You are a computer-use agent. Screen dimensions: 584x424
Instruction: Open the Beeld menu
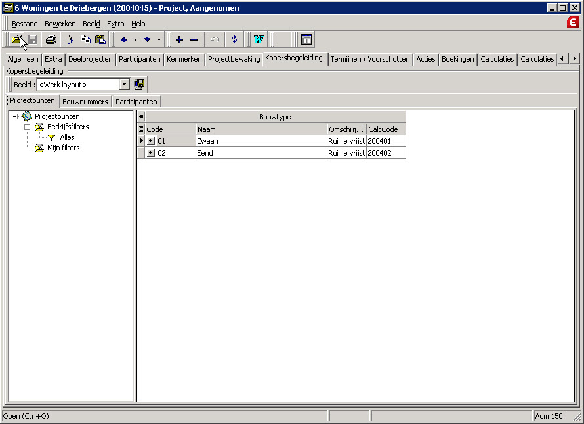coord(91,24)
